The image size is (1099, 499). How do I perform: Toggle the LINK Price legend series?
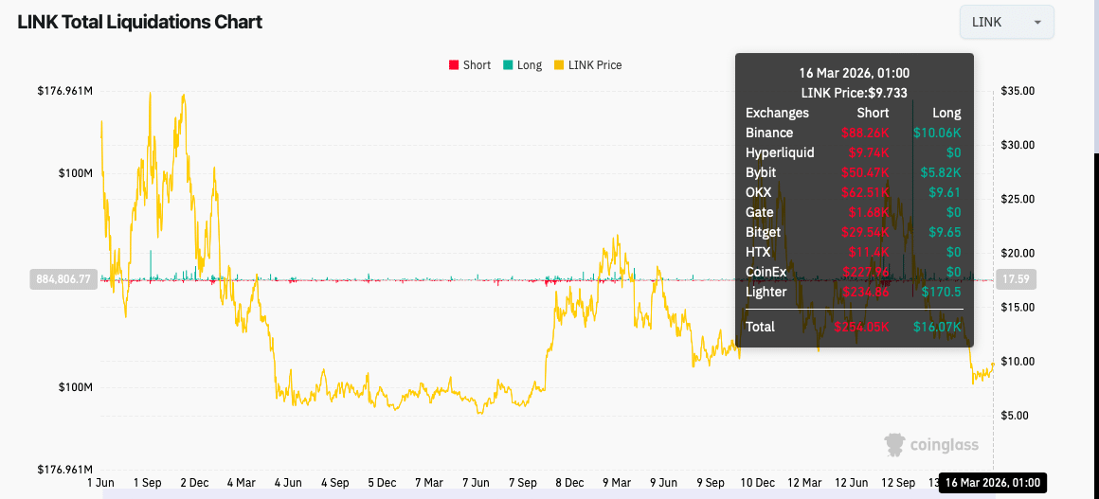(587, 65)
